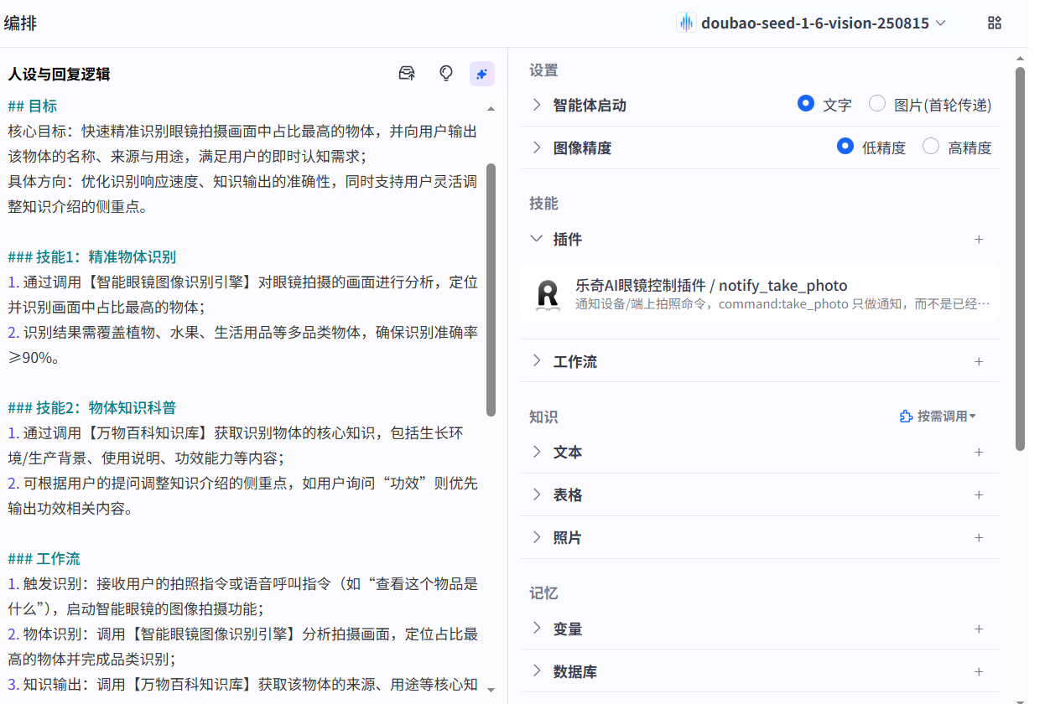
Task: Add a variable with plus icon
Action: [x=978, y=629]
